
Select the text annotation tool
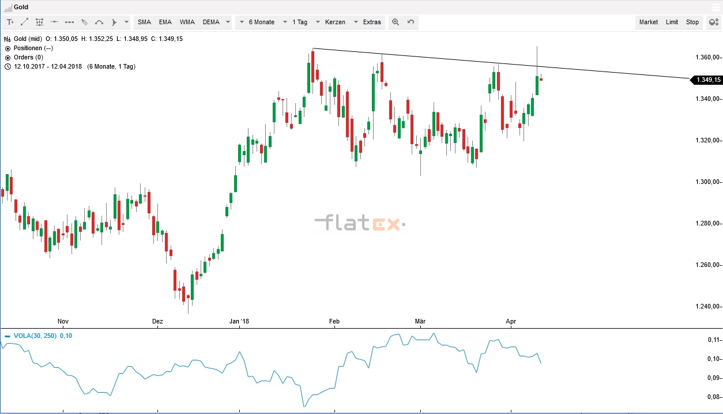coord(10,22)
